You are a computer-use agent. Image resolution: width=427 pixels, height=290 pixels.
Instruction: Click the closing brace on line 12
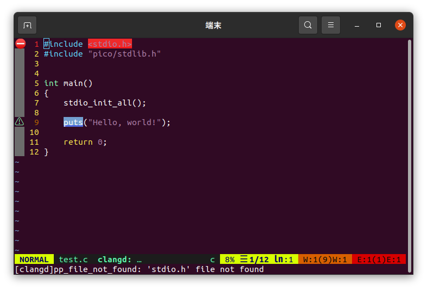(46, 152)
